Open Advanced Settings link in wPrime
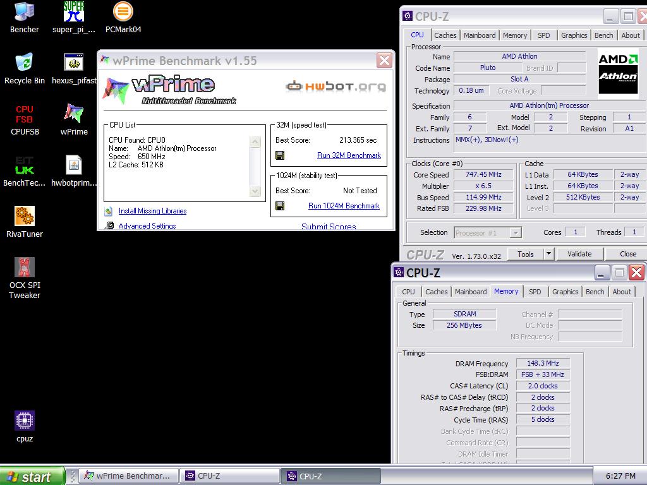This screenshot has height=485, width=647. [x=147, y=226]
